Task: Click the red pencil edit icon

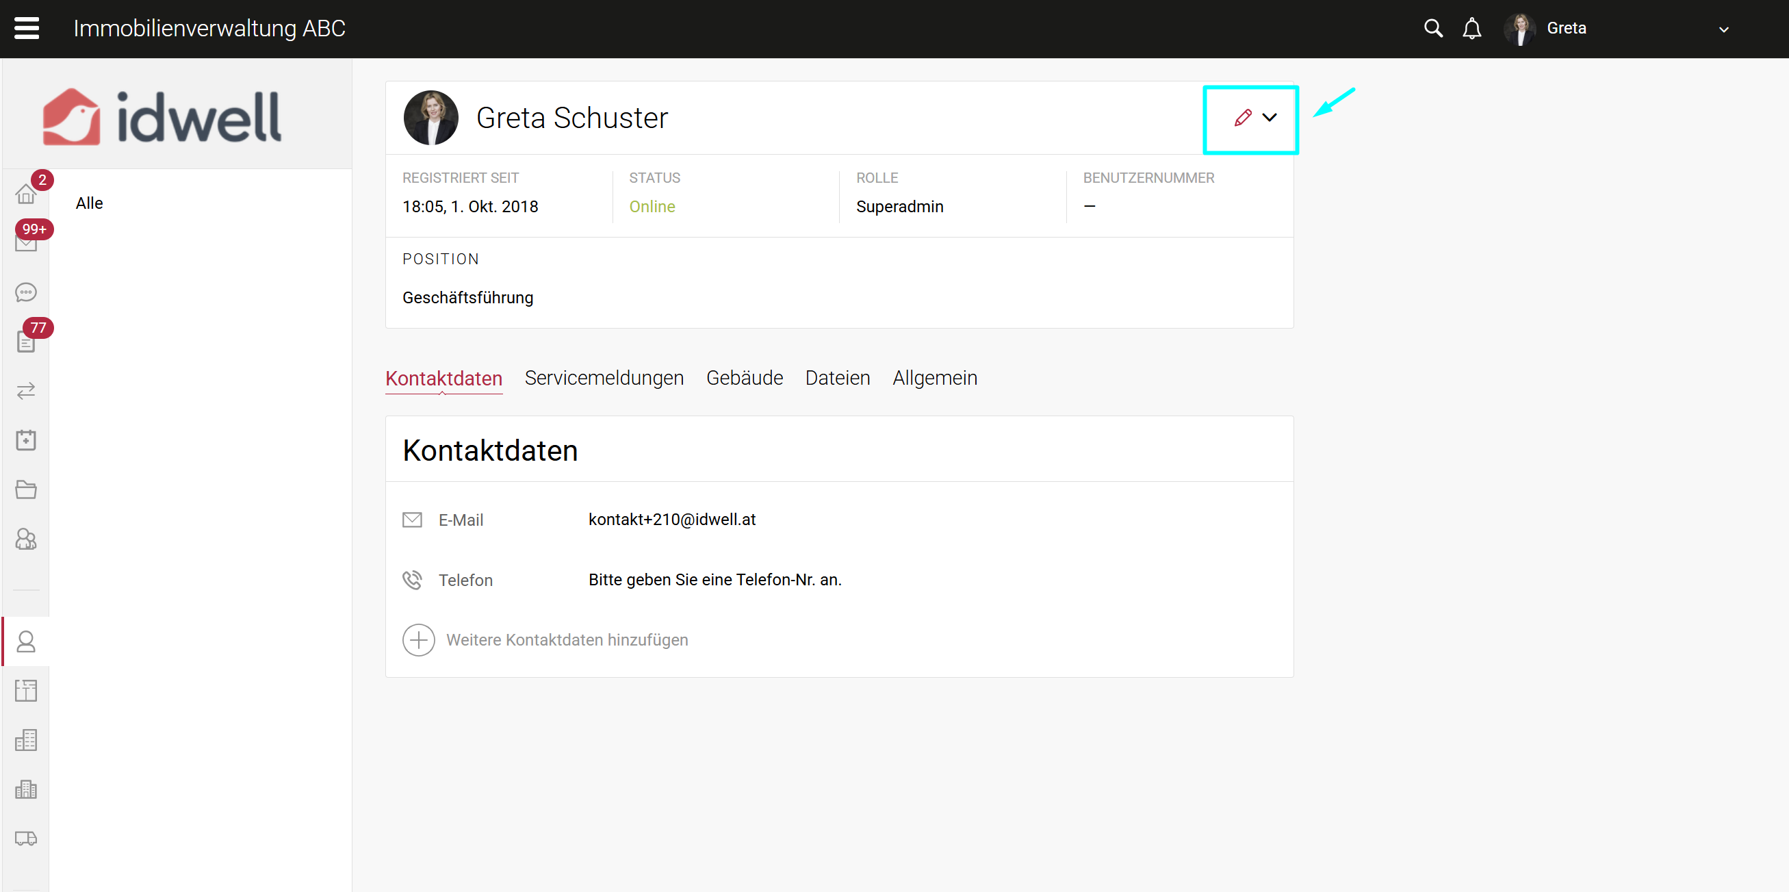Action: point(1242,118)
